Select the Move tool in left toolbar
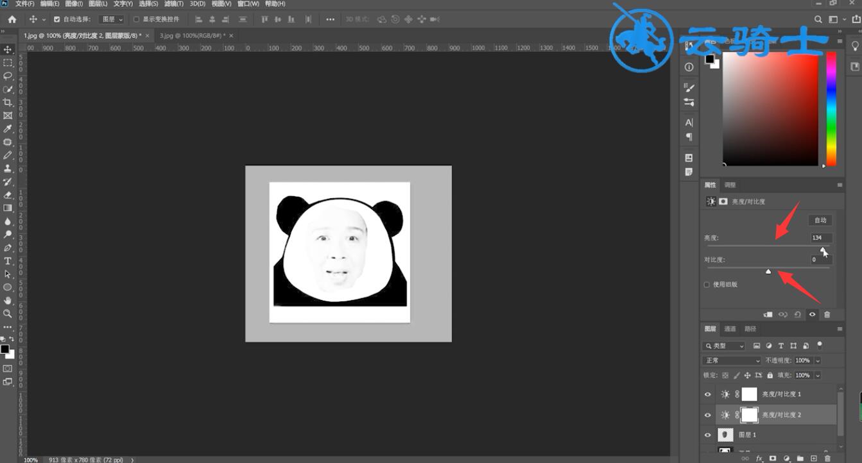This screenshot has height=463, width=862. 8,49
